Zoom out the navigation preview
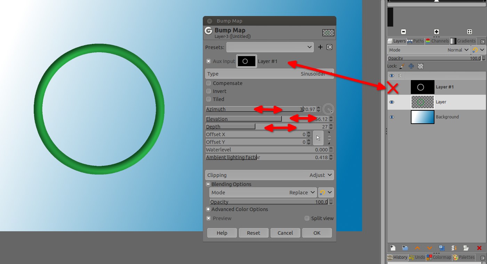487x264 pixels. pos(404,32)
